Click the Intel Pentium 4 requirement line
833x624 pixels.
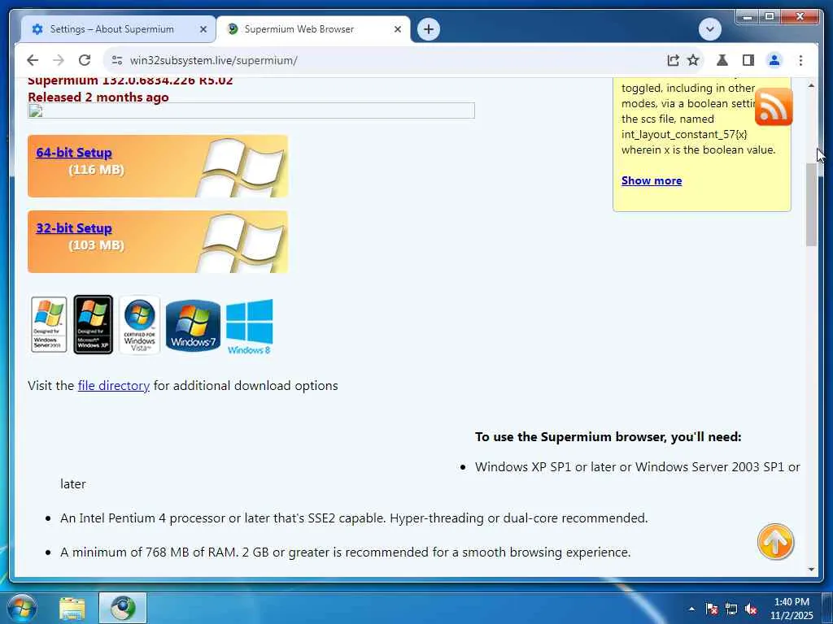(x=354, y=518)
